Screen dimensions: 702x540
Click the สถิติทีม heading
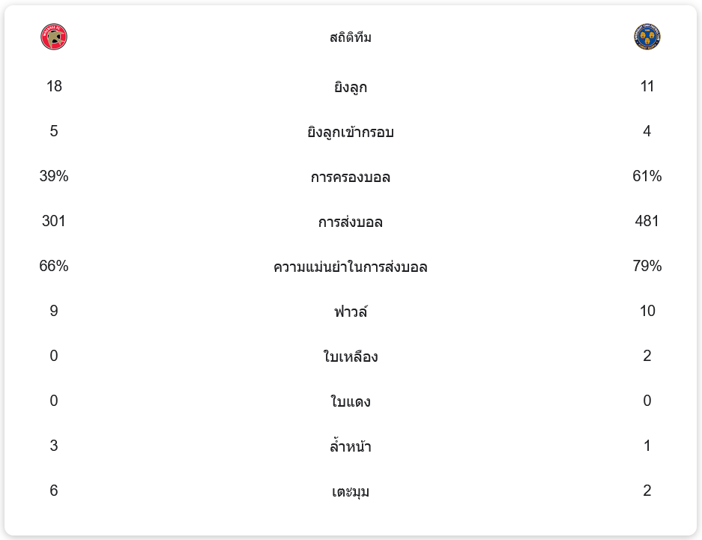[351, 37]
